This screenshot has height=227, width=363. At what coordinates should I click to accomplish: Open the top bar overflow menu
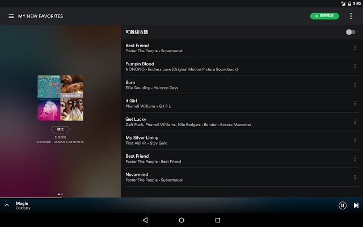tap(351, 16)
